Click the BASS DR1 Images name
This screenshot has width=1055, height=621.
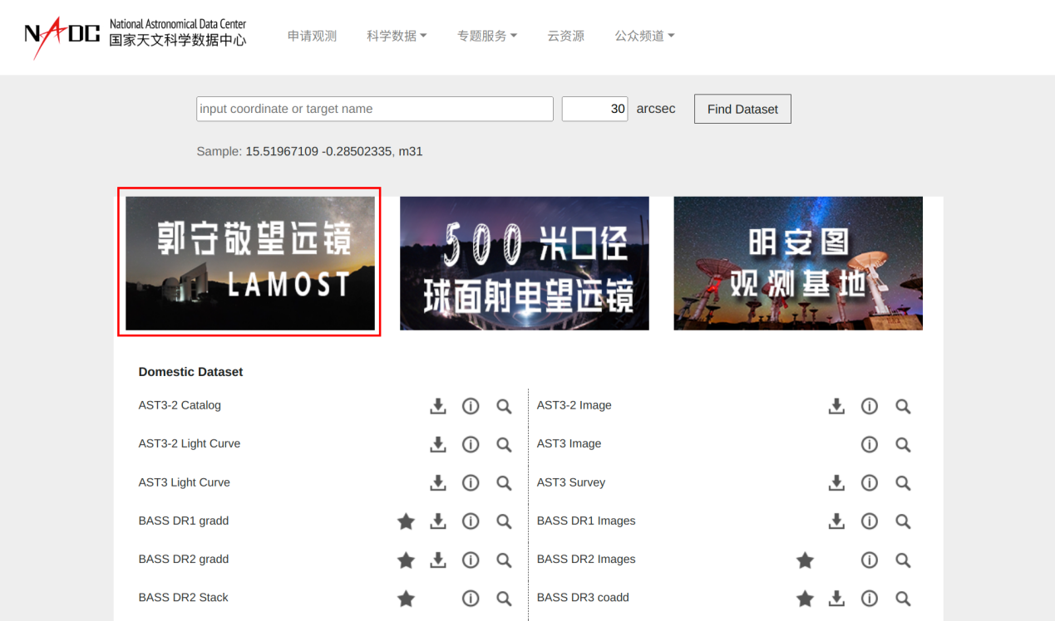[x=586, y=521]
